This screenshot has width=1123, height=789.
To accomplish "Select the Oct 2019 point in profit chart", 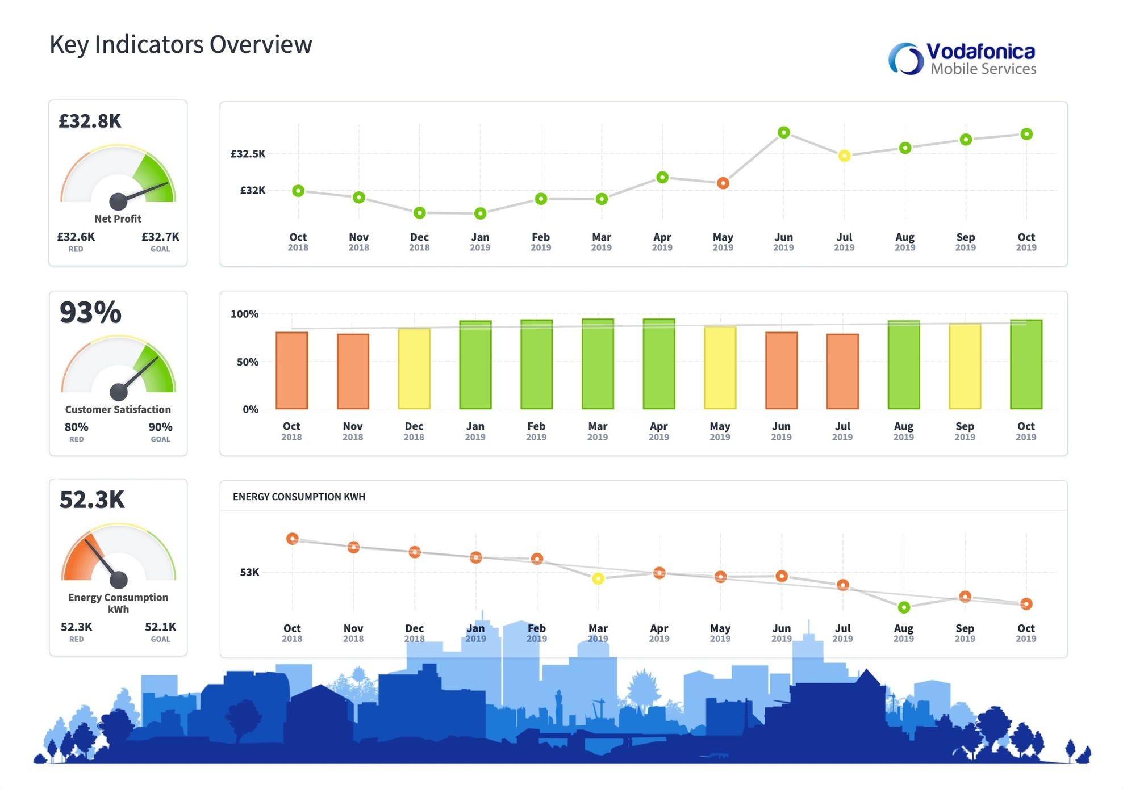I will click(x=1026, y=134).
